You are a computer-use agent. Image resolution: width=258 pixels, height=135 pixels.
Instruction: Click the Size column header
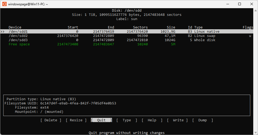pyautogui.click(x=171, y=27)
